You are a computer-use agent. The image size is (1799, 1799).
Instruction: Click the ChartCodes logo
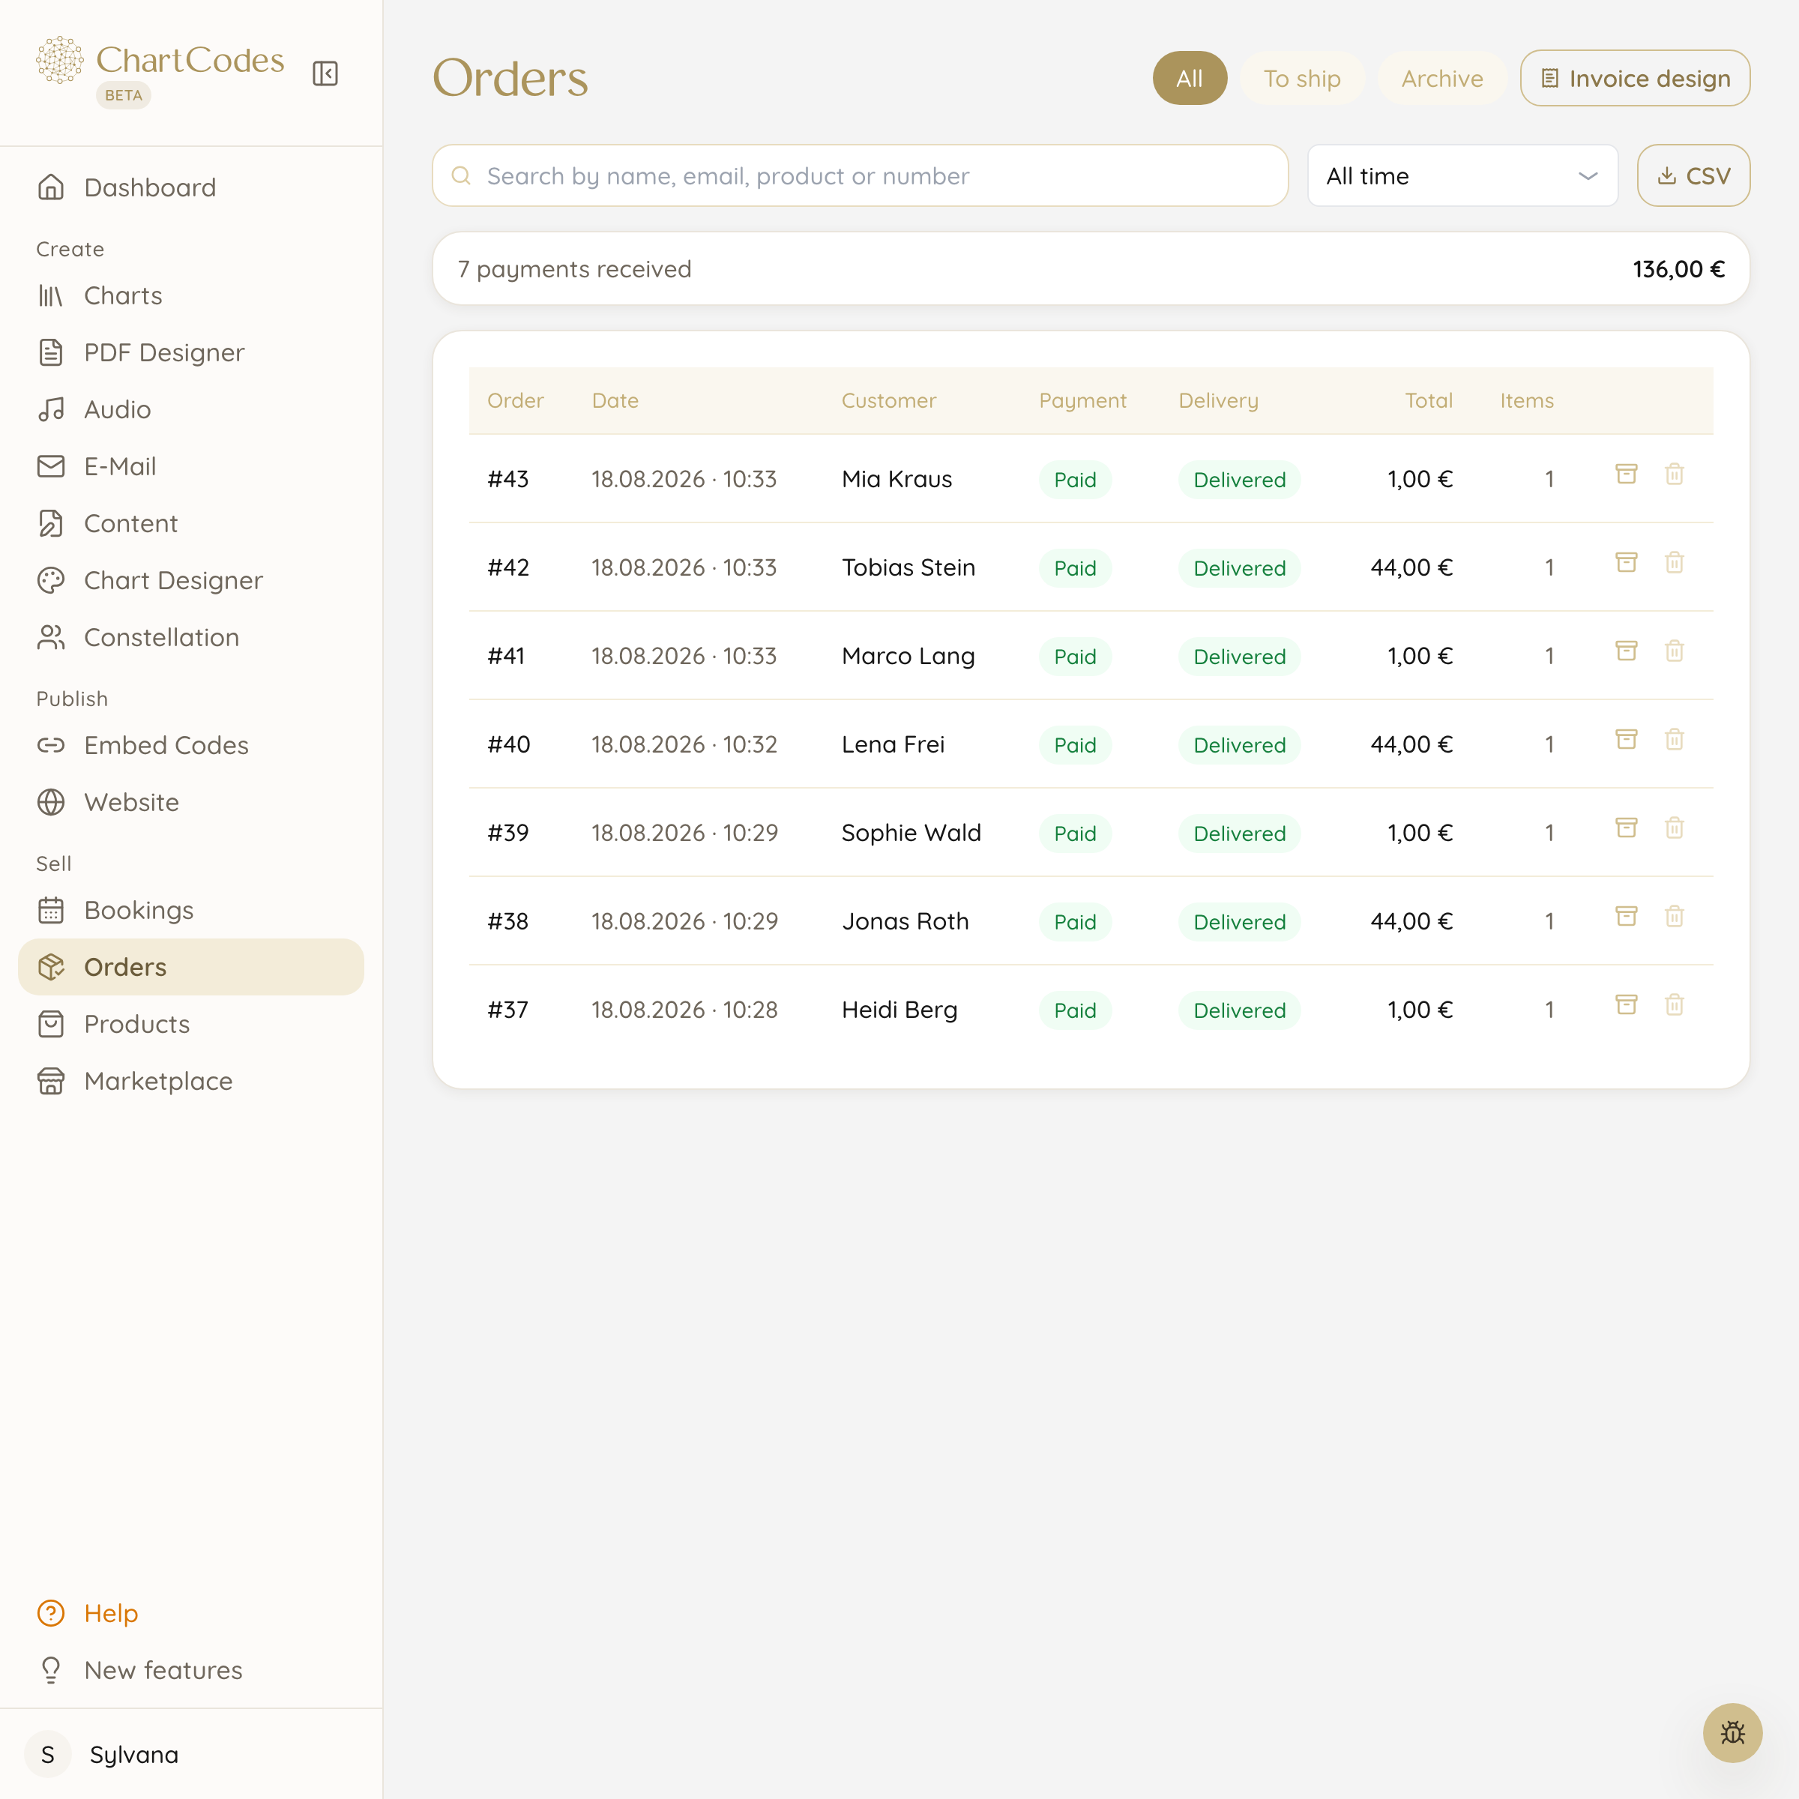pos(160,61)
